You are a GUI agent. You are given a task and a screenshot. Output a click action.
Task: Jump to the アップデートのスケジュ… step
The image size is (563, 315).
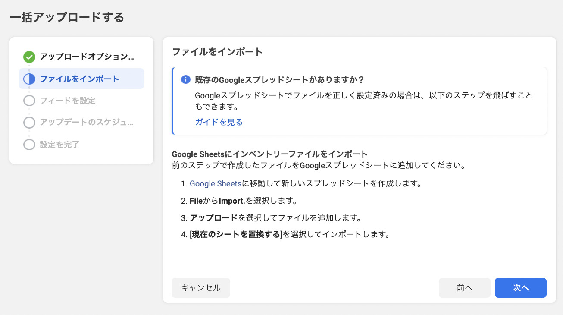(87, 123)
